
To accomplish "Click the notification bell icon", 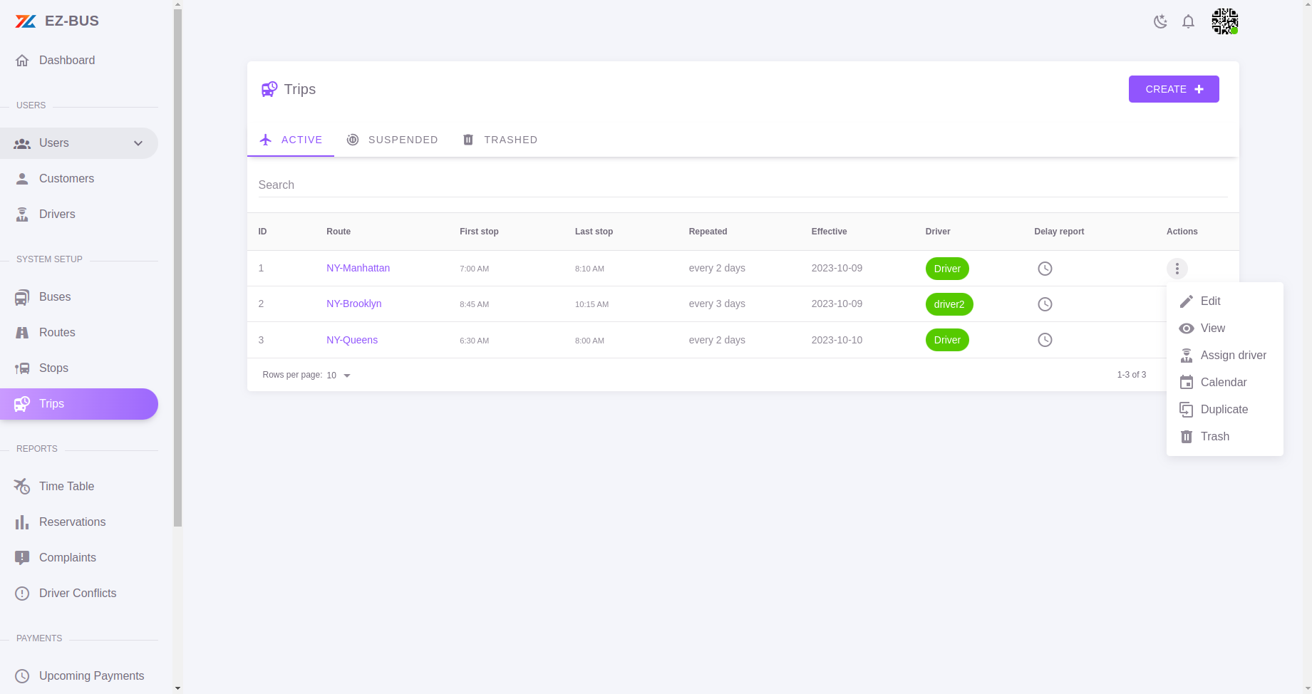I will pyautogui.click(x=1188, y=21).
